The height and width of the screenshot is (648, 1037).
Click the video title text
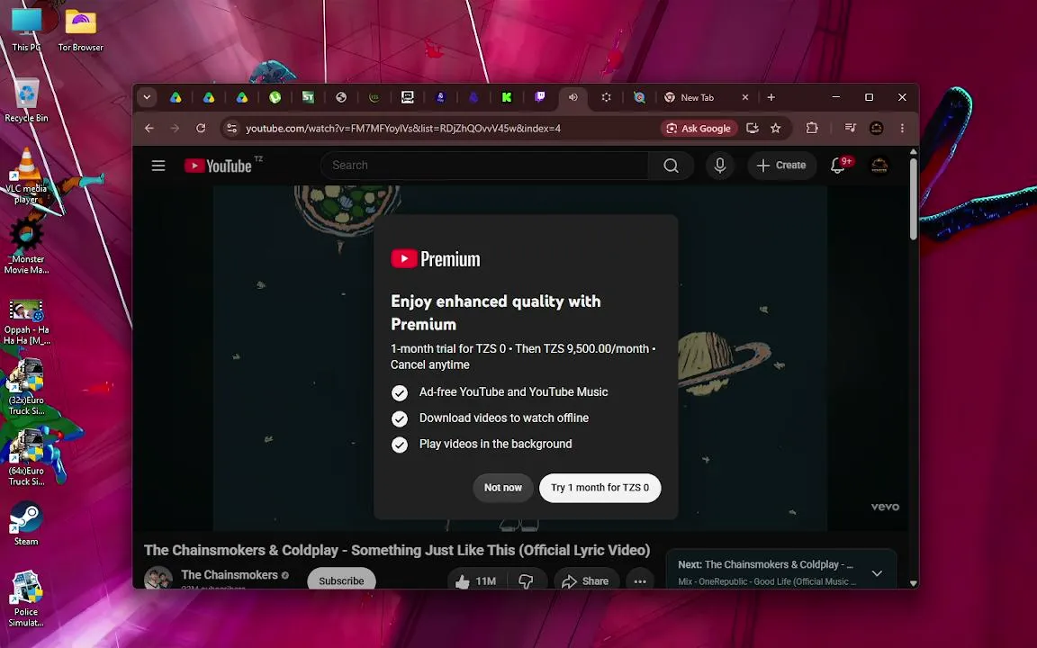pos(397,550)
